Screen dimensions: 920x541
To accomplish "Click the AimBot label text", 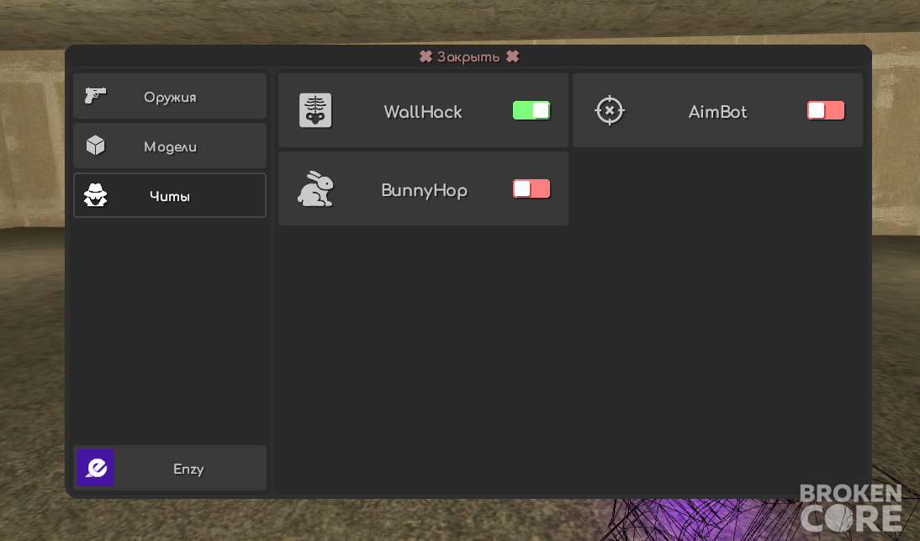I will pos(717,112).
